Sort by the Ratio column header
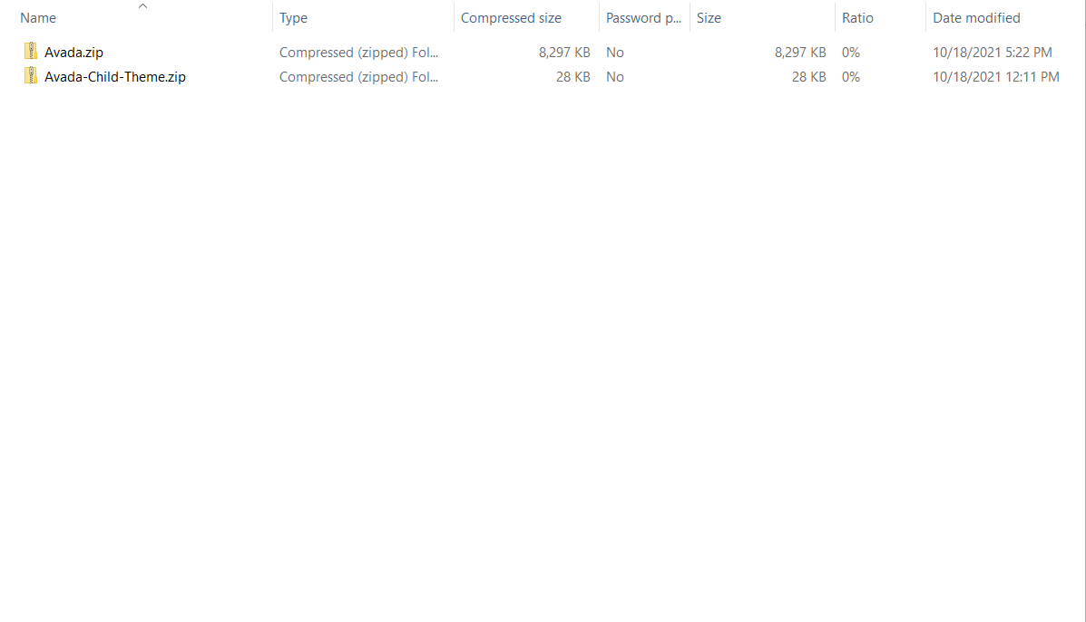This screenshot has width=1086, height=622. 857,18
